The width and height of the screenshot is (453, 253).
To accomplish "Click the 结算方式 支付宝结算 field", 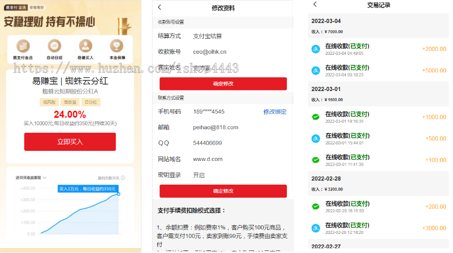I will coord(223,36).
